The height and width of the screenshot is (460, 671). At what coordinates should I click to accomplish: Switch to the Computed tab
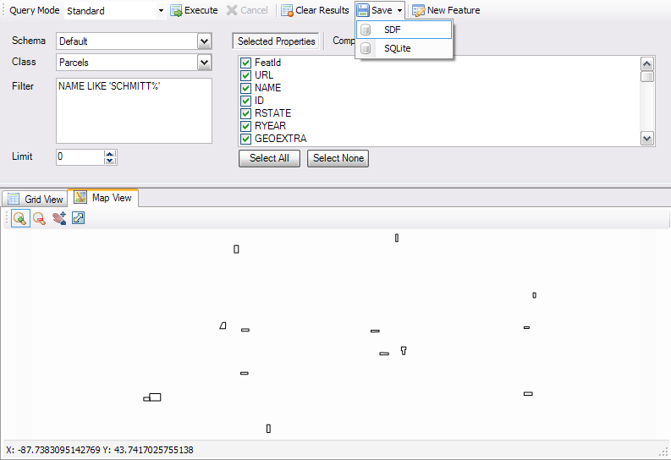(344, 41)
